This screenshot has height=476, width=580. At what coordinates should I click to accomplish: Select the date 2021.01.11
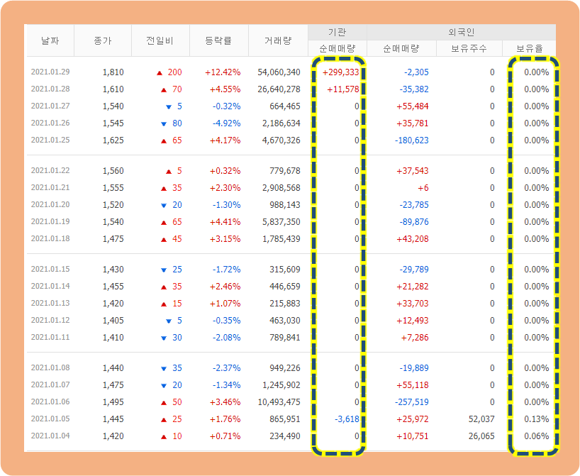coord(50,337)
